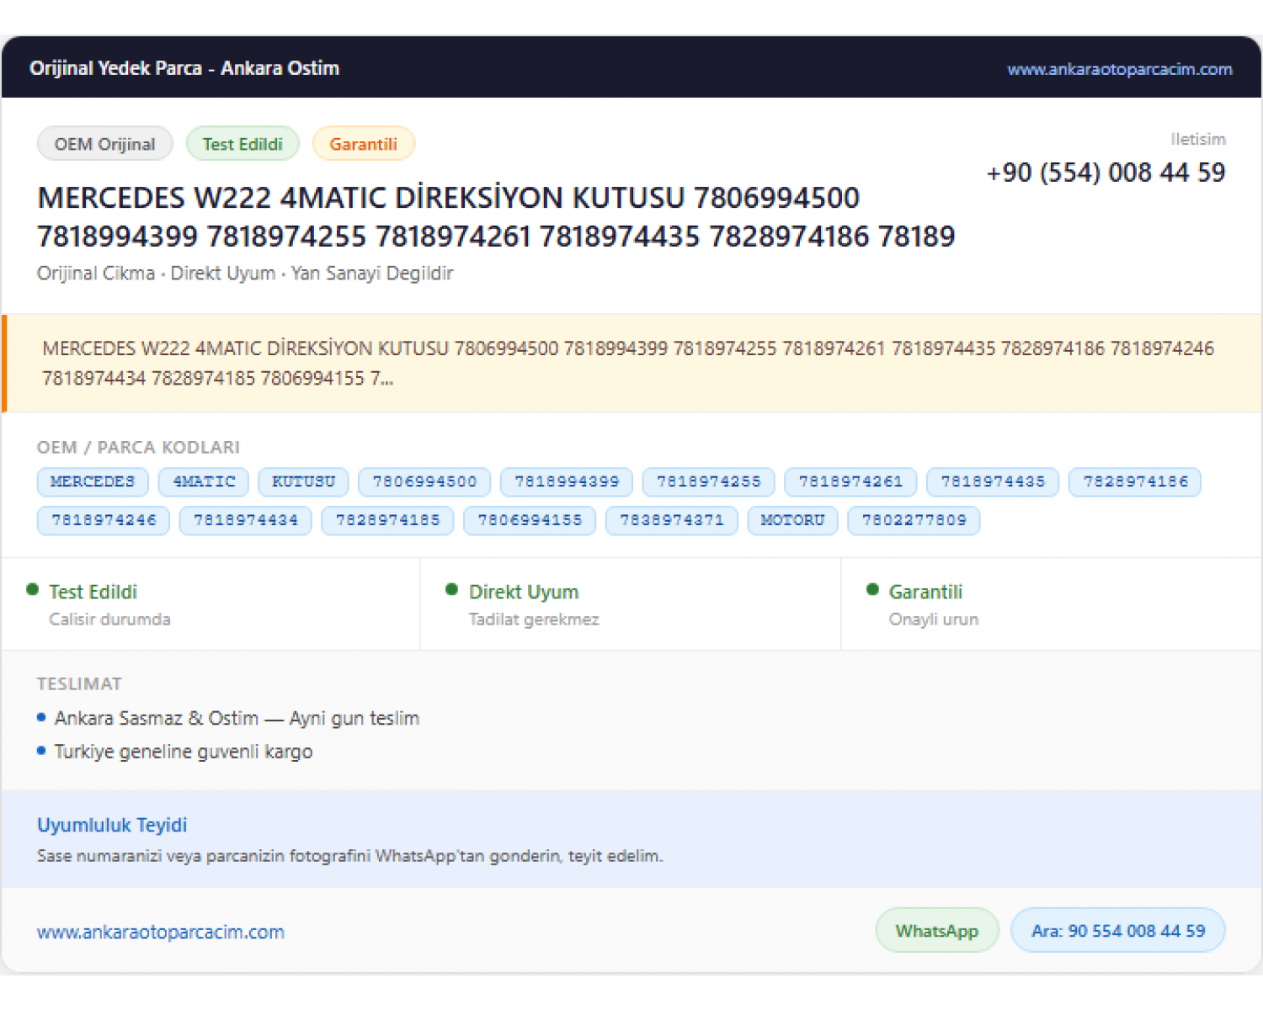Choose the 4MATIC code tag
This screenshot has width=1263, height=1010.
(x=204, y=482)
